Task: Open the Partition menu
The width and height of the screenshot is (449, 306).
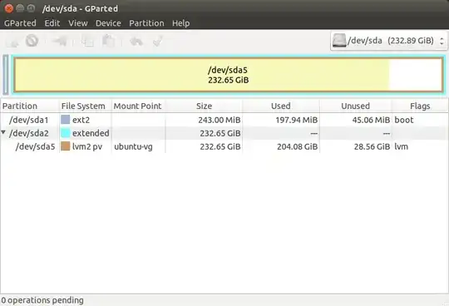Action: coord(146,23)
